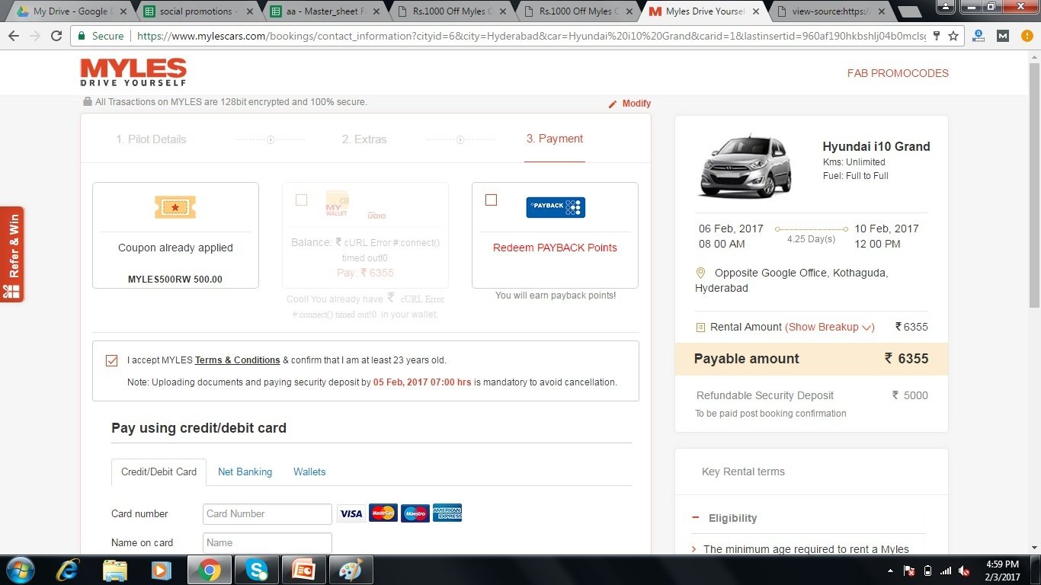Open the FAB PROMOCODES link

898,73
